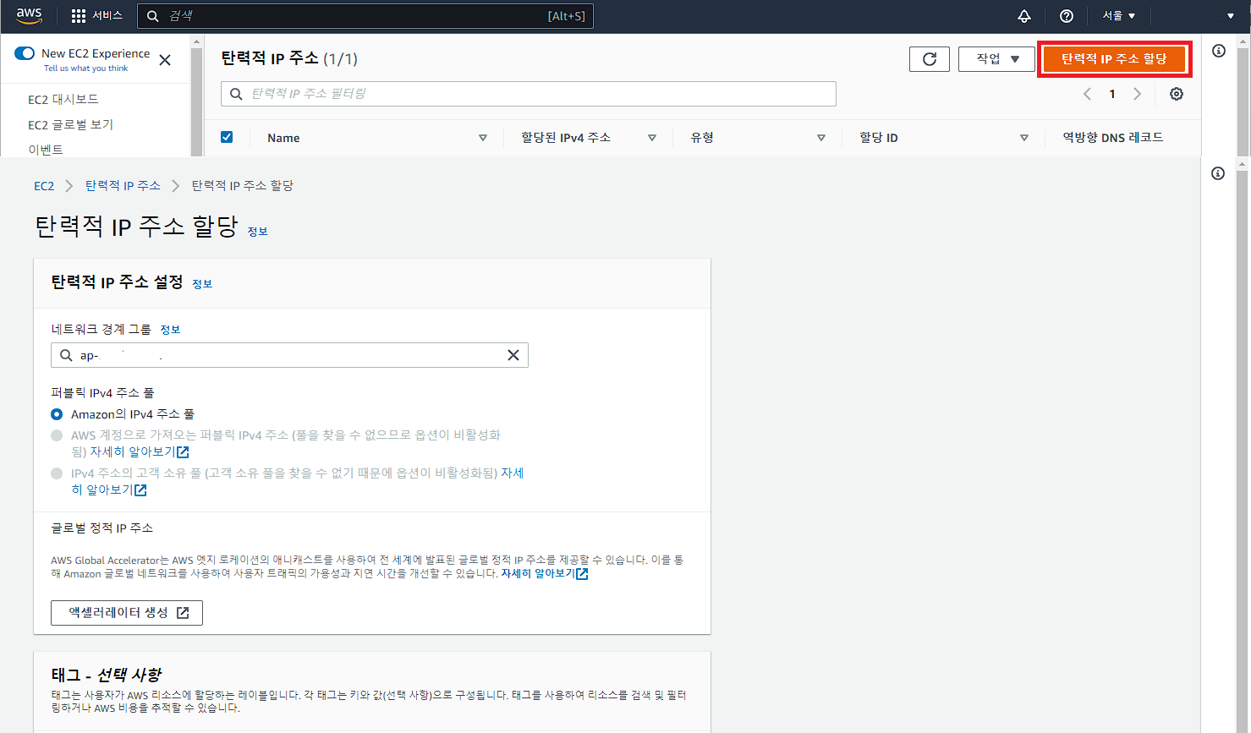Toggle the New EC2 Experience switch
The width and height of the screenshot is (1251, 733).
(25, 53)
